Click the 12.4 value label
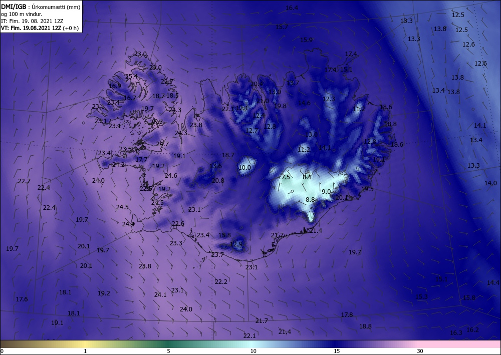Image resolution: width=501 pixels, height=355 pixels. (x=259, y=116)
